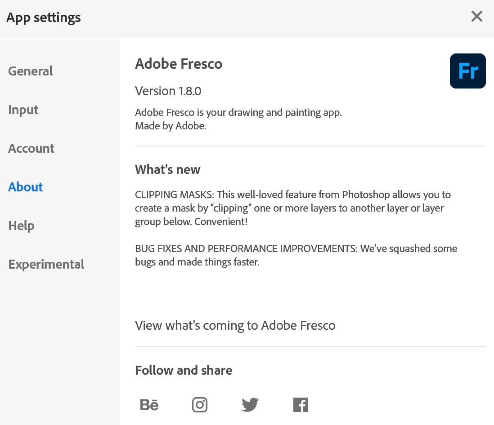This screenshot has height=425, width=494.
Task: Click View what's coming to Adobe Fresco
Action: click(x=235, y=325)
